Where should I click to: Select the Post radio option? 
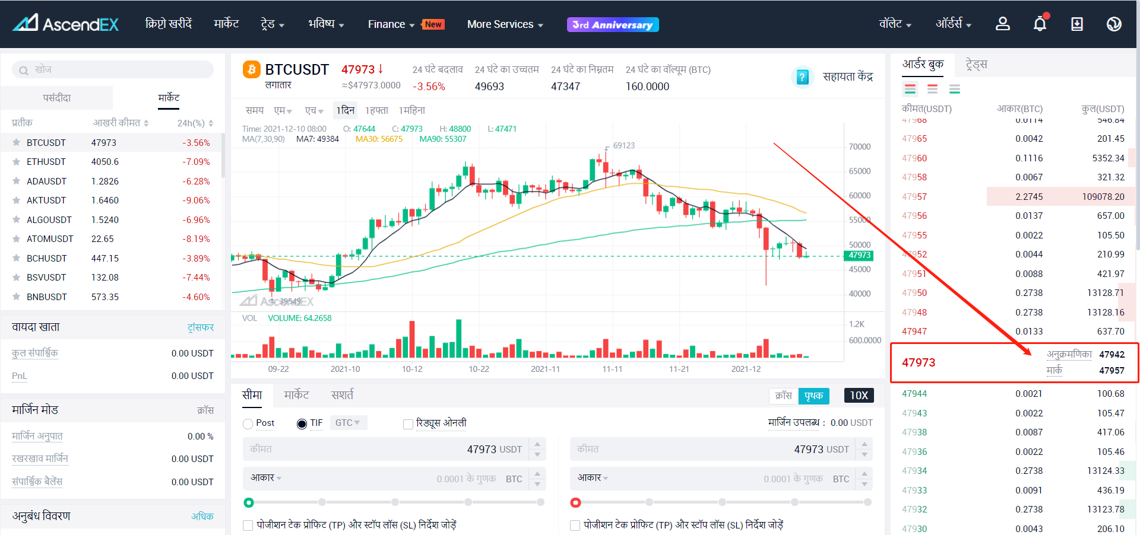point(248,423)
